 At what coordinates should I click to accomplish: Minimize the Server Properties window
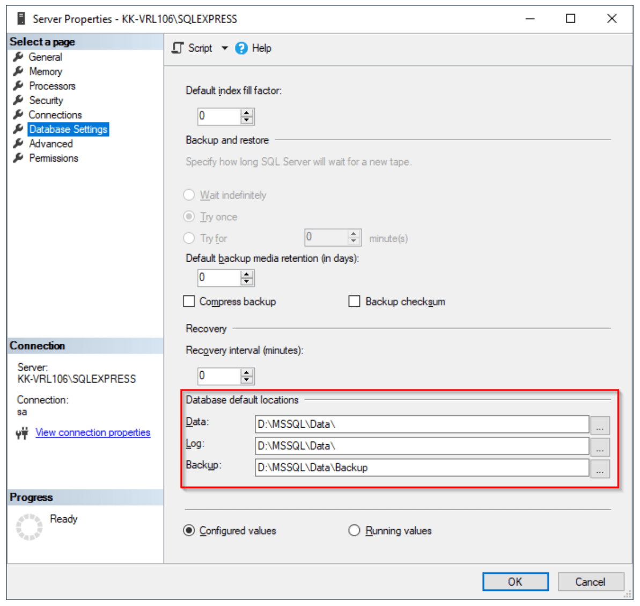(530, 19)
